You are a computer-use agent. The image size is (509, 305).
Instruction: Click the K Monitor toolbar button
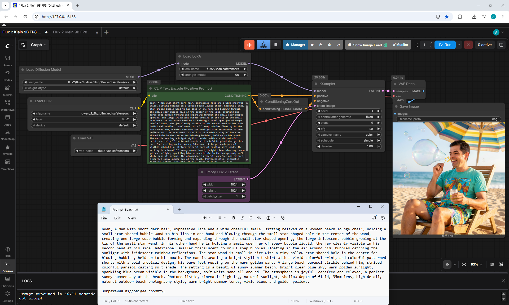click(401, 45)
